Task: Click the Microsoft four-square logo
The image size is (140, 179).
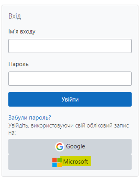Action: pyautogui.click(x=57, y=162)
